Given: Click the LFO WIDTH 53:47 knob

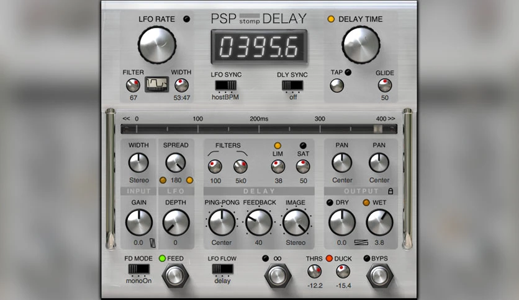Looking at the screenshot, I should tap(181, 86).
